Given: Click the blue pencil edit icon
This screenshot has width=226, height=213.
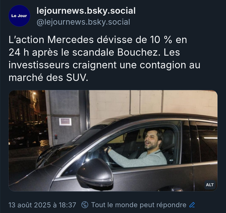Looking at the screenshot, I should coord(192,205).
